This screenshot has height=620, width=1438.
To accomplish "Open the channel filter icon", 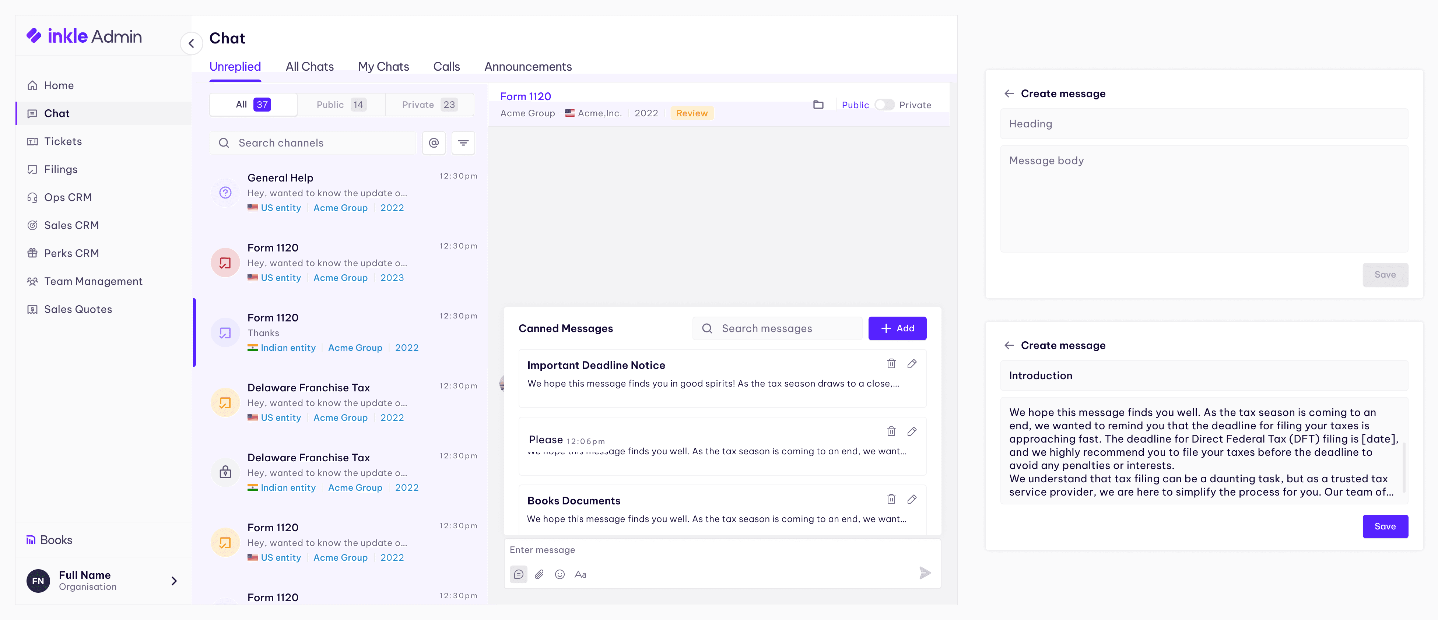I will pyautogui.click(x=463, y=143).
